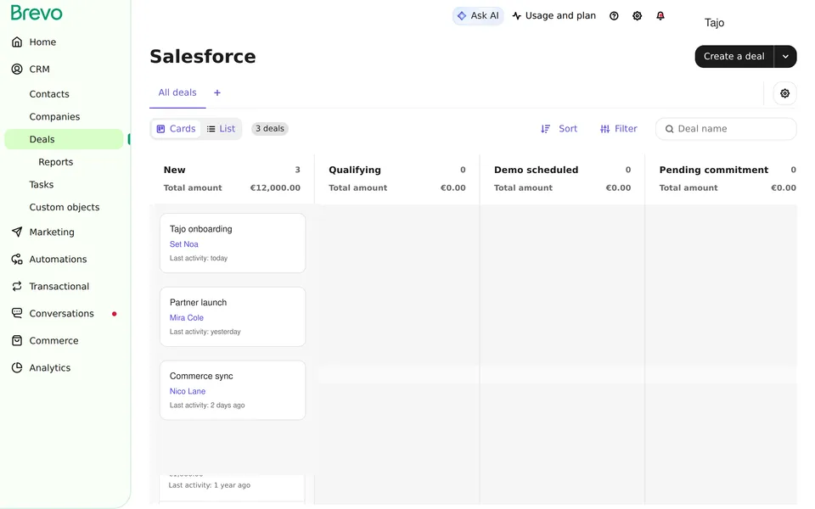
Task: Open Usage and plan
Action: click(554, 16)
